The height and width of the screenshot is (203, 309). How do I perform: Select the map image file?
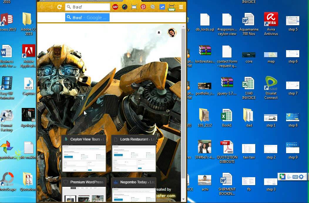point(271,57)
